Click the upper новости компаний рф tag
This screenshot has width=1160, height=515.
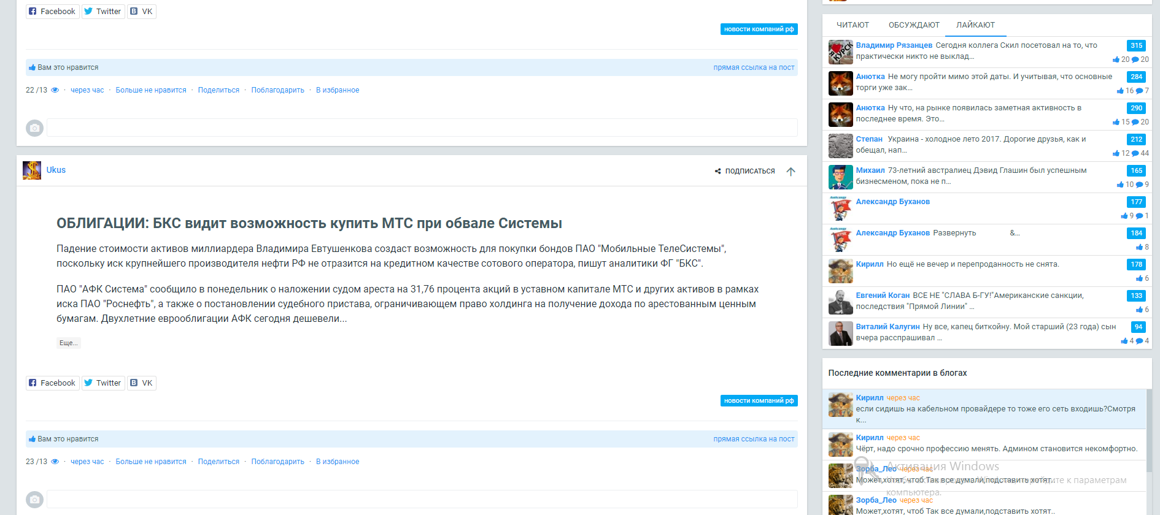759,29
